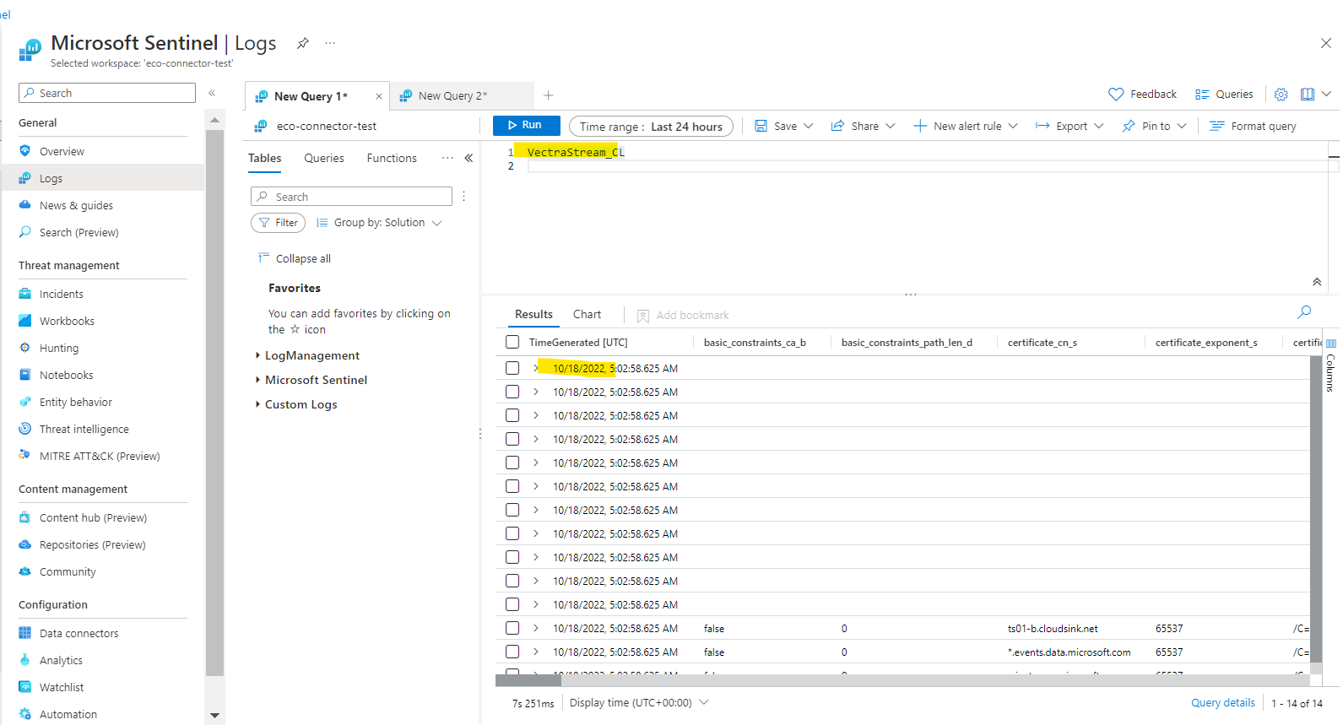Open the Export dropdown

tap(1070, 126)
